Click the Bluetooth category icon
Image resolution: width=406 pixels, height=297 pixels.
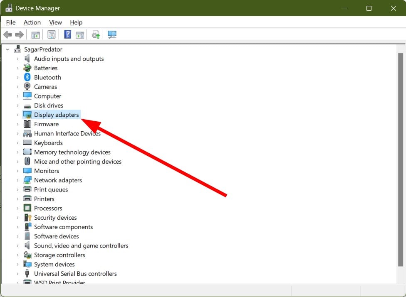point(27,77)
